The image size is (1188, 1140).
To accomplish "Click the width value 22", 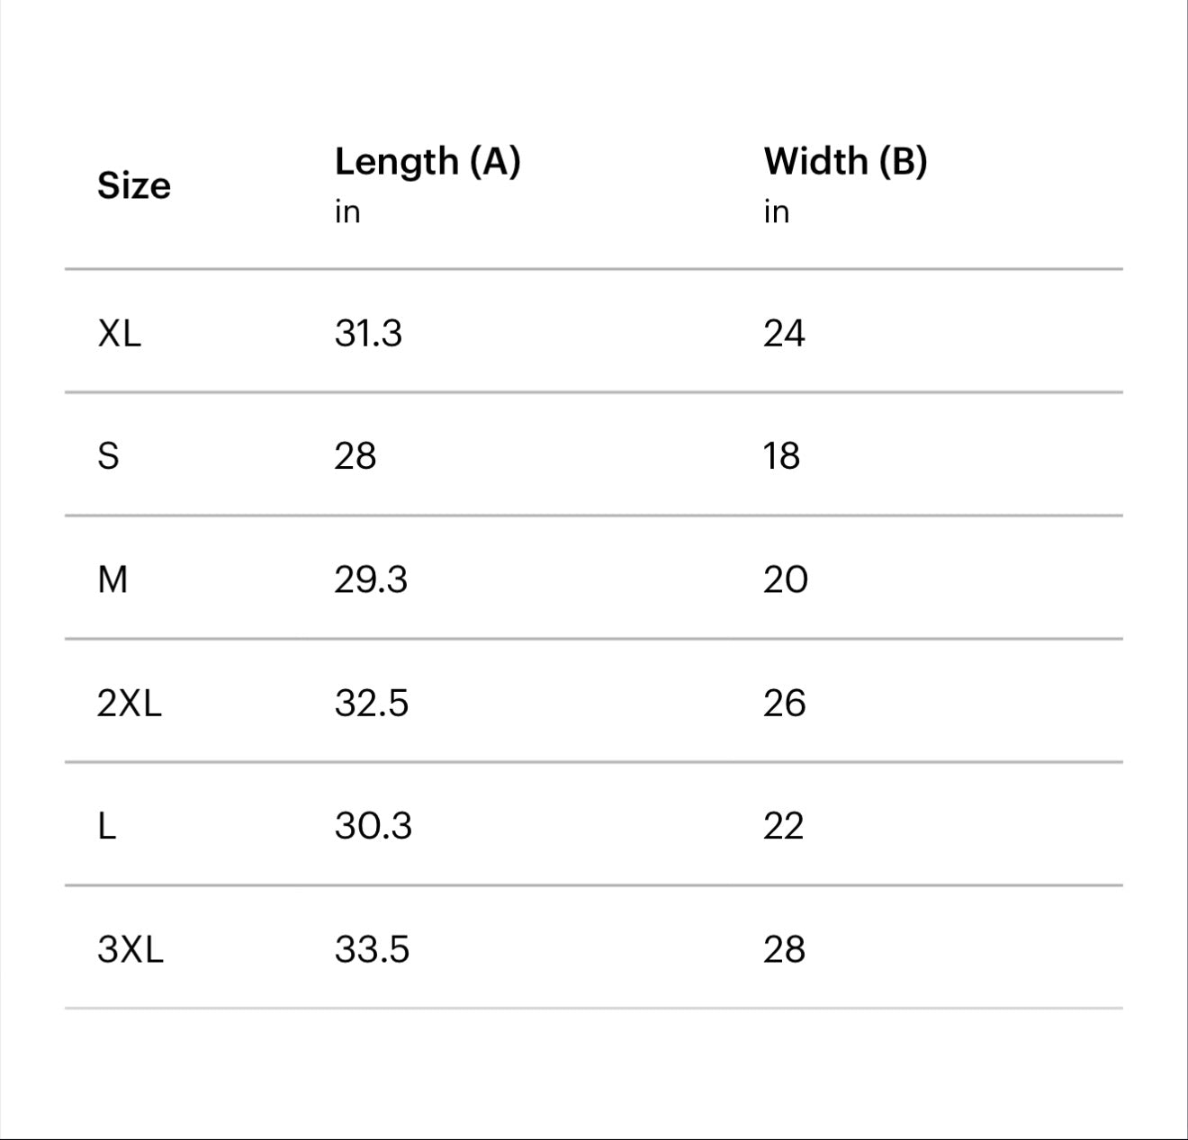I will tap(783, 826).
